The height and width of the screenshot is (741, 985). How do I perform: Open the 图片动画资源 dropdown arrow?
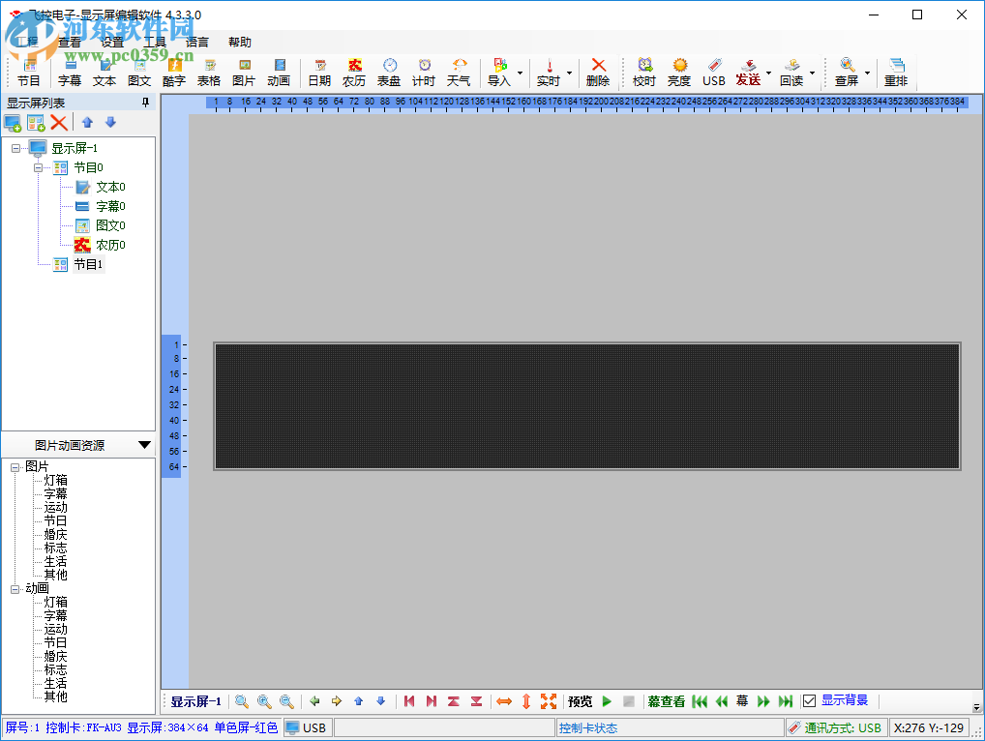[144, 445]
